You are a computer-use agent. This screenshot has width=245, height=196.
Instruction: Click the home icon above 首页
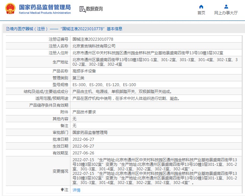click(x=201, y=7)
